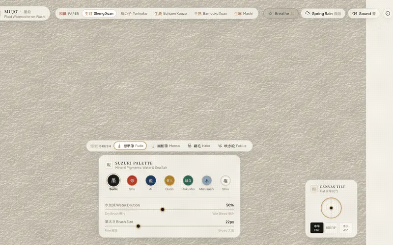The width and height of the screenshot is (393, 245).
Task: Click the Fude brush icon
Action: [x=119, y=146]
